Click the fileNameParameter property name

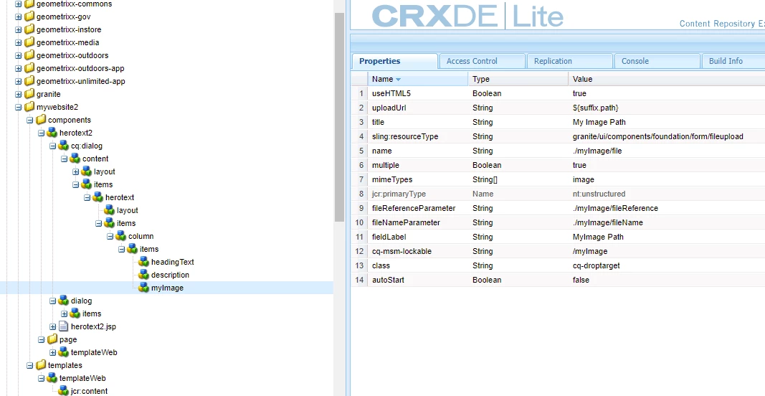pos(406,222)
